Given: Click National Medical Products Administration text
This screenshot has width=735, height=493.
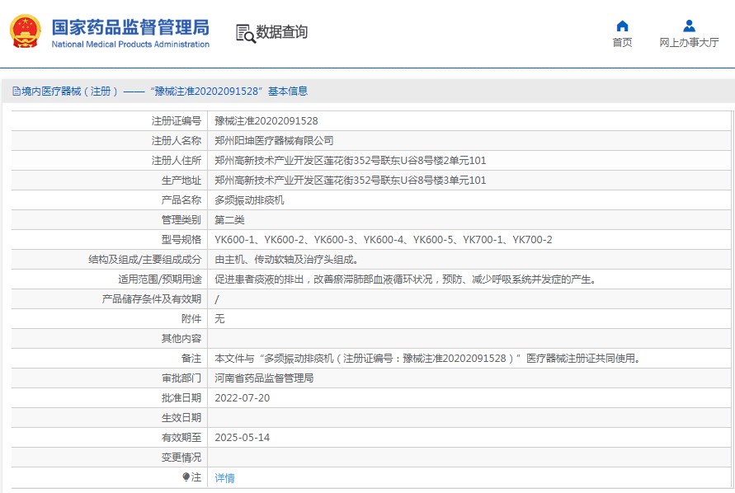Looking at the screenshot, I should click(130, 44).
